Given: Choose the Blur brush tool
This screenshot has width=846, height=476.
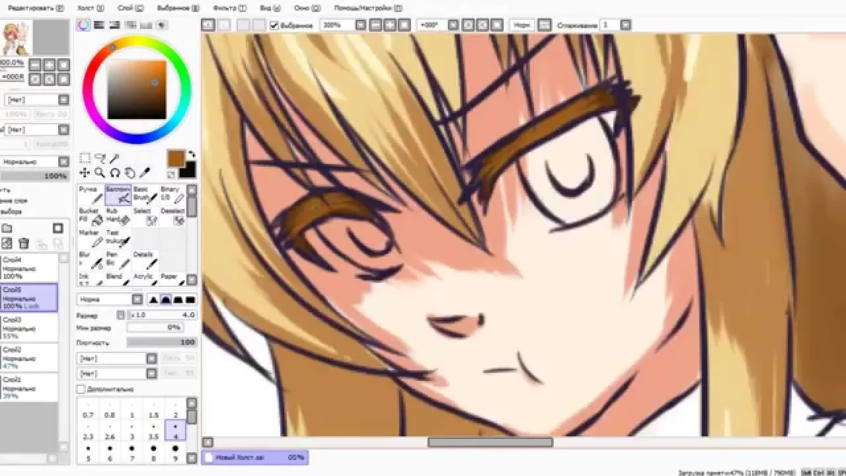Looking at the screenshot, I should pos(91,260).
